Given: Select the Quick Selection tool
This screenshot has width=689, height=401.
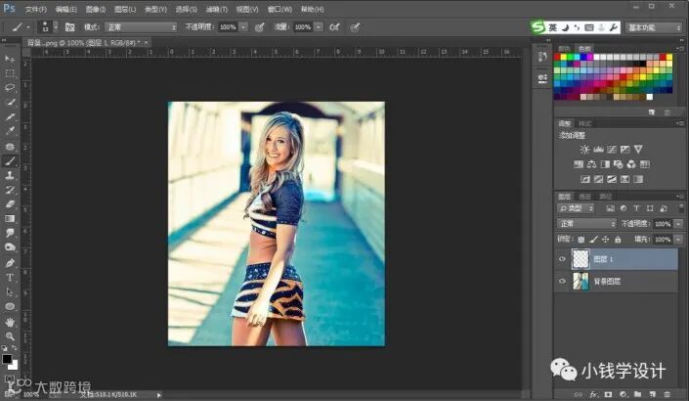Looking at the screenshot, I should (x=10, y=102).
